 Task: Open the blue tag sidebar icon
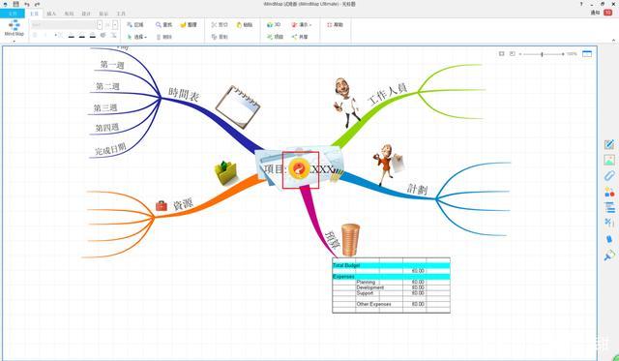tap(609, 239)
